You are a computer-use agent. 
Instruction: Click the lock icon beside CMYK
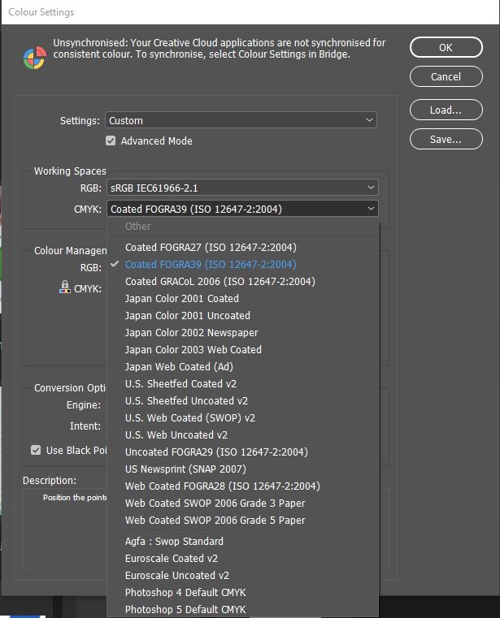pyautogui.click(x=65, y=287)
